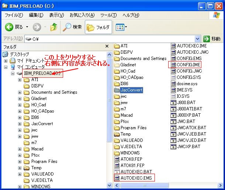Select IBM_PRELOAD (C:) in the folder tree
Viewport: 225px width, 190px height.
(42, 73)
